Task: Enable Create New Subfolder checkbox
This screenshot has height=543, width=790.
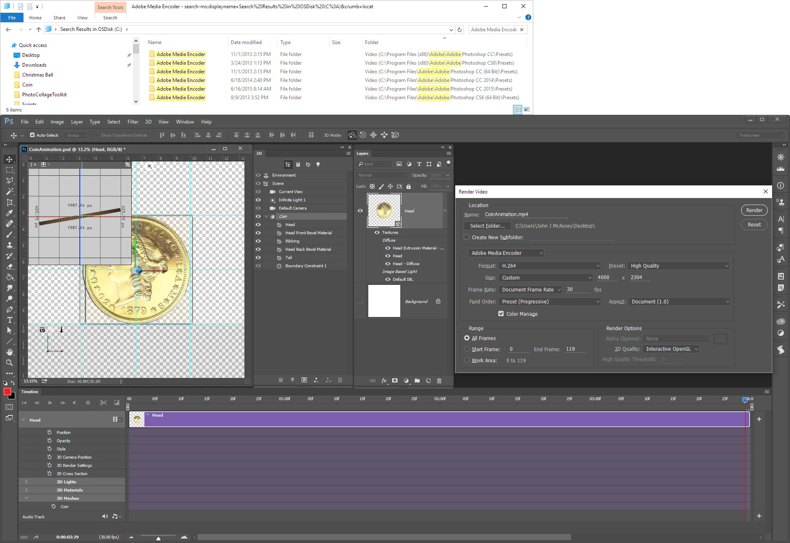Action: coord(466,237)
